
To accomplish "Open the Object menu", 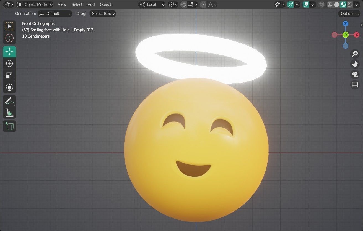I will click(x=105, y=4).
